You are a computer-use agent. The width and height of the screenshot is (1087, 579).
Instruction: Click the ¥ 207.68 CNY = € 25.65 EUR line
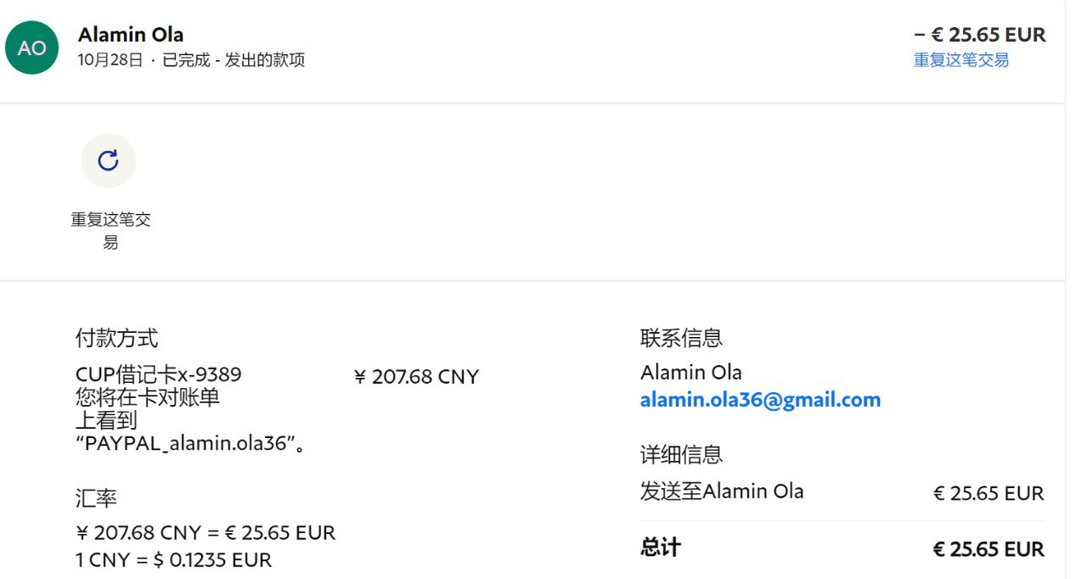pyautogui.click(x=206, y=532)
